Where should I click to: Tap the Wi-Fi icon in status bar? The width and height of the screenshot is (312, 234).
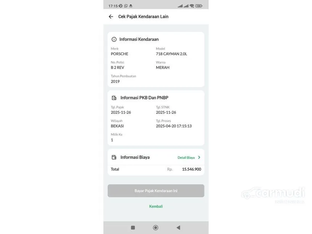pyautogui.click(x=192, y=6)
